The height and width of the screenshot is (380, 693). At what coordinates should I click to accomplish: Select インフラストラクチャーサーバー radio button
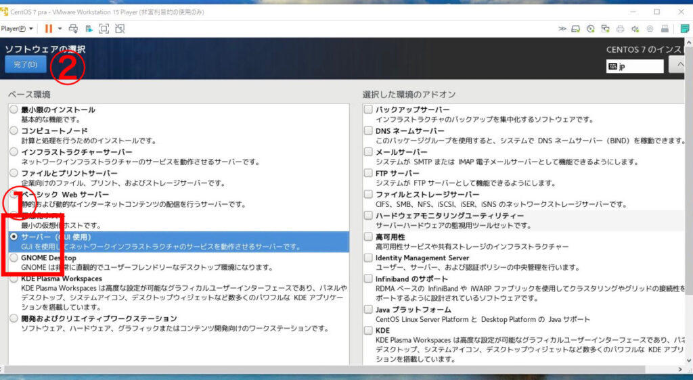point(14,152)
